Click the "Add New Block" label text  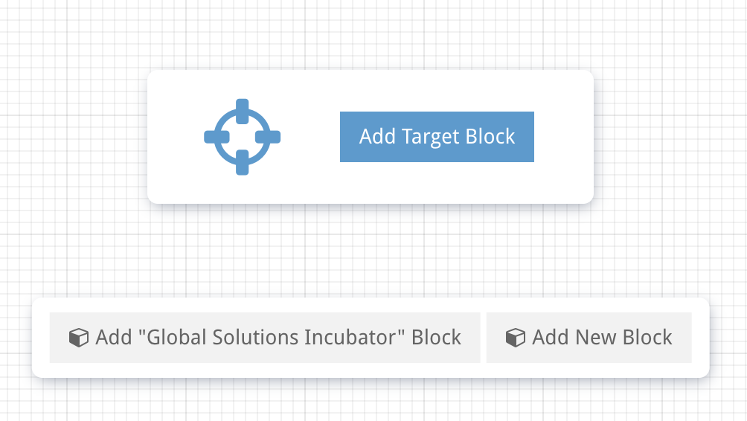pos(602,337)
